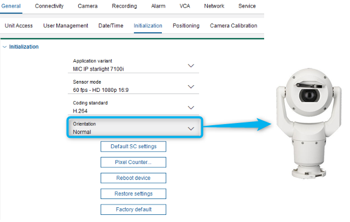Select the Alarm tab

tap(159, 6)
